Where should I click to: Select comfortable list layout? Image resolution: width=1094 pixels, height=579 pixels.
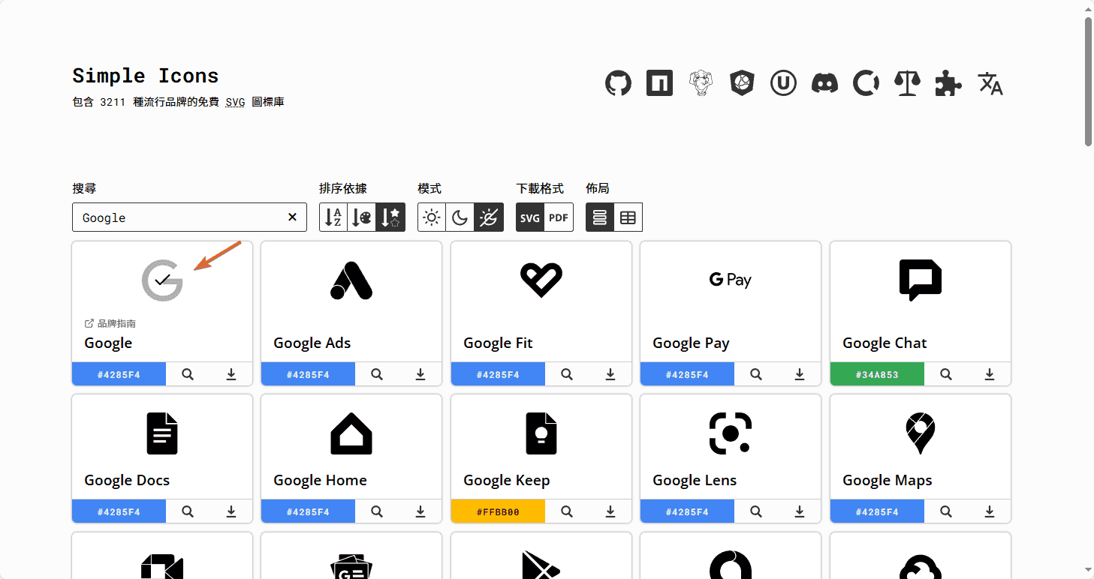pos(600,217)
